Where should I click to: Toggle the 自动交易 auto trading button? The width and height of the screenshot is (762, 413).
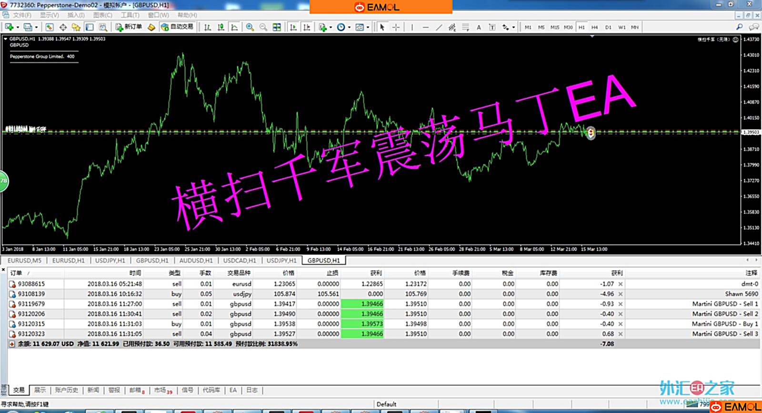177,27
